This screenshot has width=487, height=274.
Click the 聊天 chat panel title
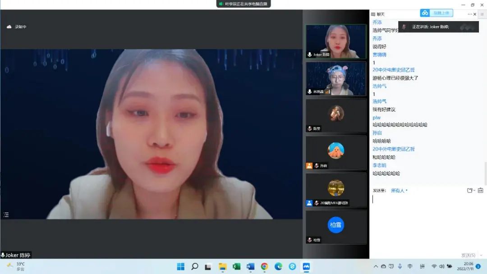(x=381, y=14)
